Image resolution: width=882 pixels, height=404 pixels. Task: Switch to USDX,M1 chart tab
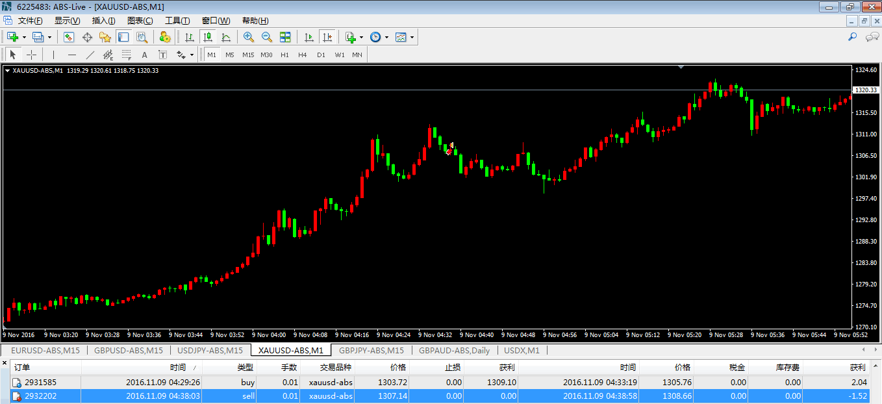tap(522, 351)
